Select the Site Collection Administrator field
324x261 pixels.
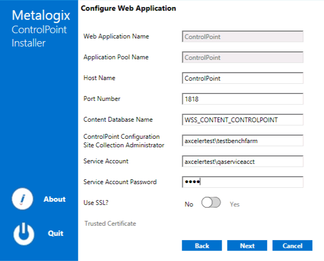[242, 140]
